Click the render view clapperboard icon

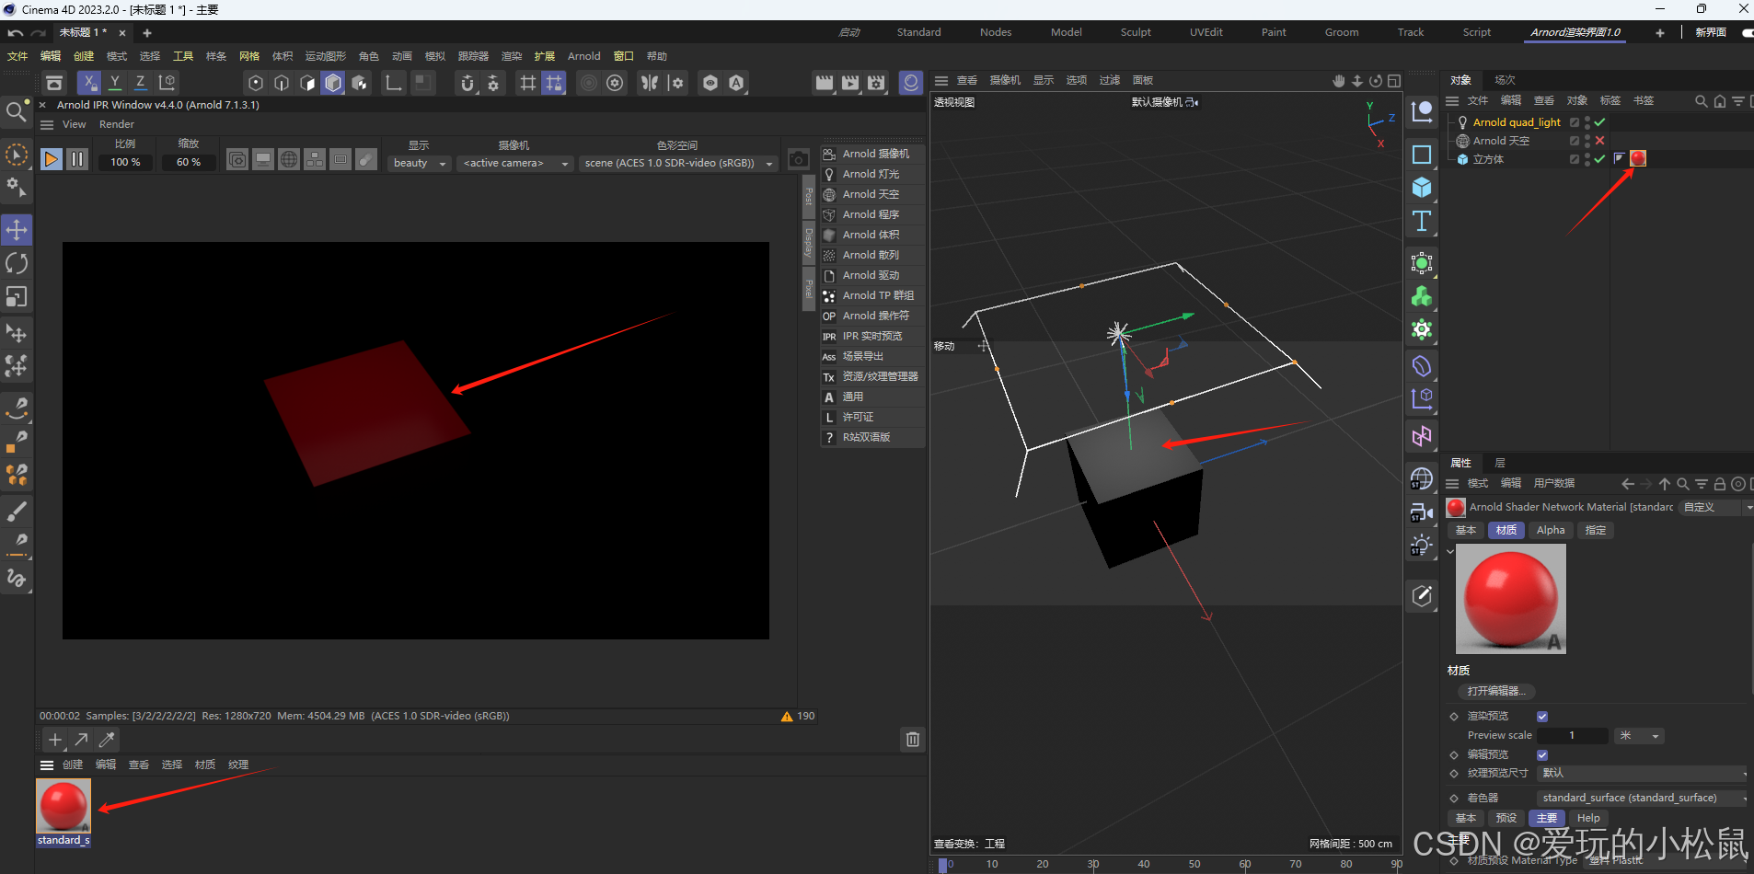pyautogui.click(x=825, y=83)
